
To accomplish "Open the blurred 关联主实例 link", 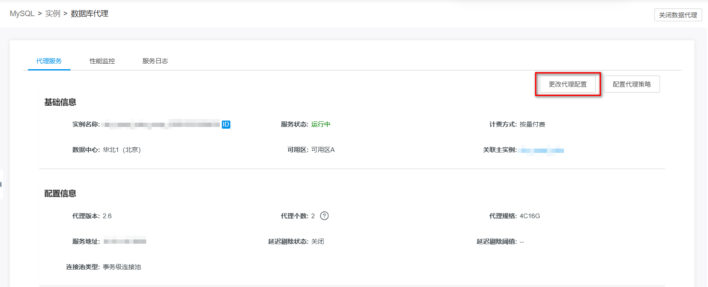I will [542, 150].
